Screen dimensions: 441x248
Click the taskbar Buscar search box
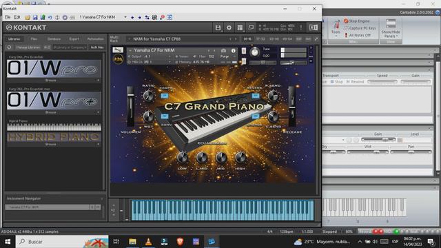[62, 242]
